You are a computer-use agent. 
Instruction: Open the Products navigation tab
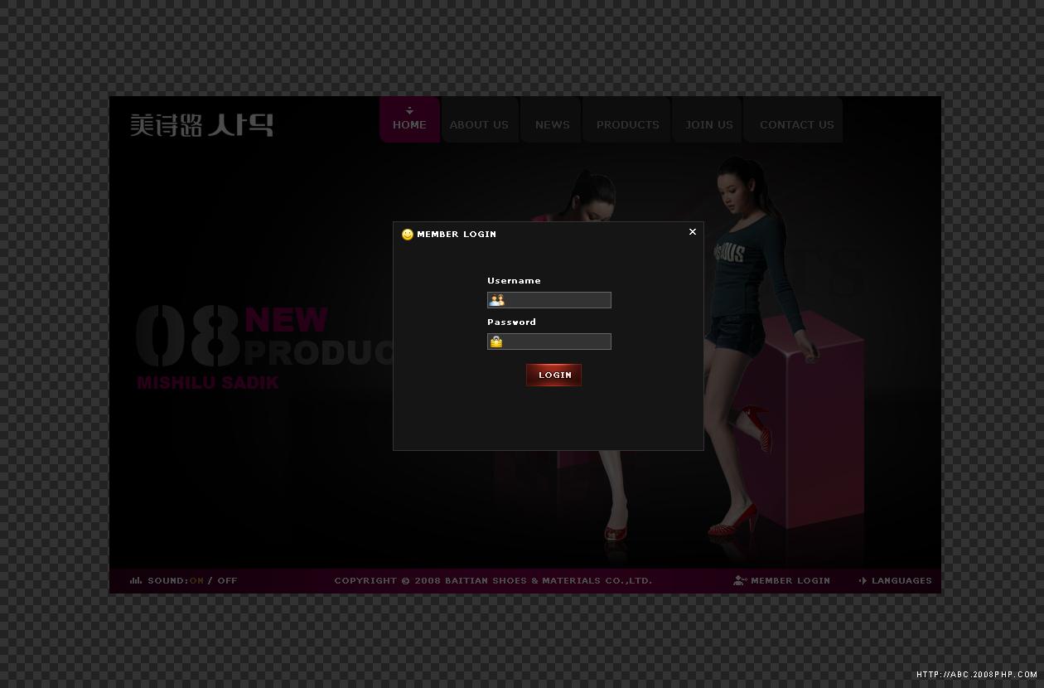click(x=627, y=125)
